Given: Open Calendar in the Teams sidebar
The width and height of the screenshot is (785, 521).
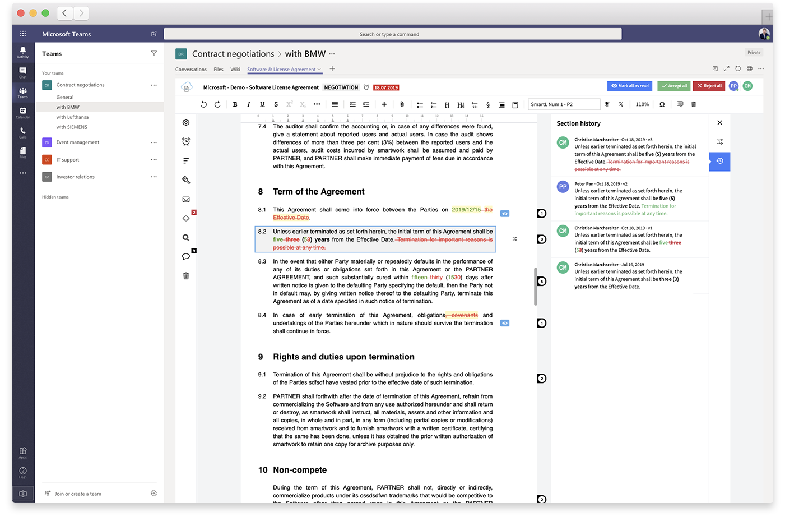Looking at the screenshot, I should coord(23,112).
